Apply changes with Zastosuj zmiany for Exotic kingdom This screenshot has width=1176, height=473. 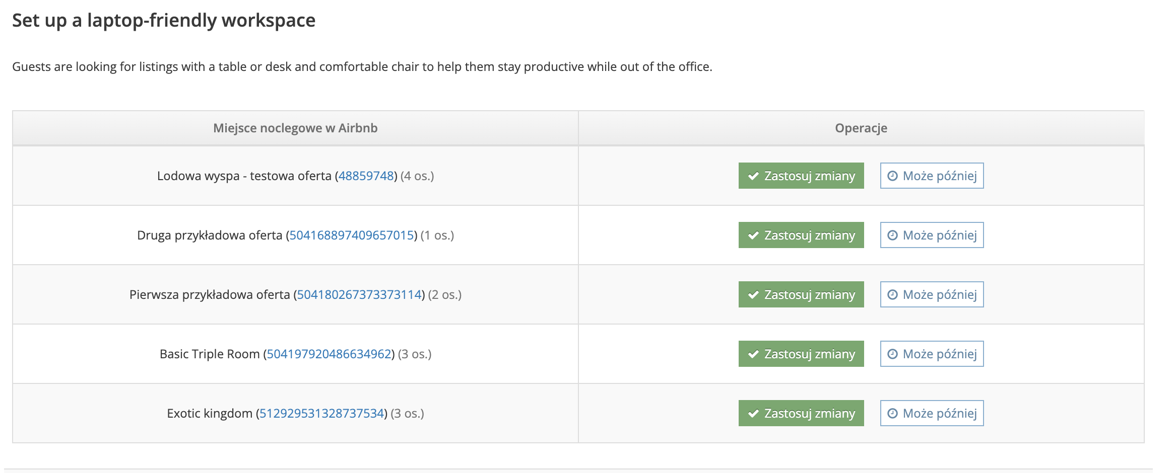(x=801, y=414)
